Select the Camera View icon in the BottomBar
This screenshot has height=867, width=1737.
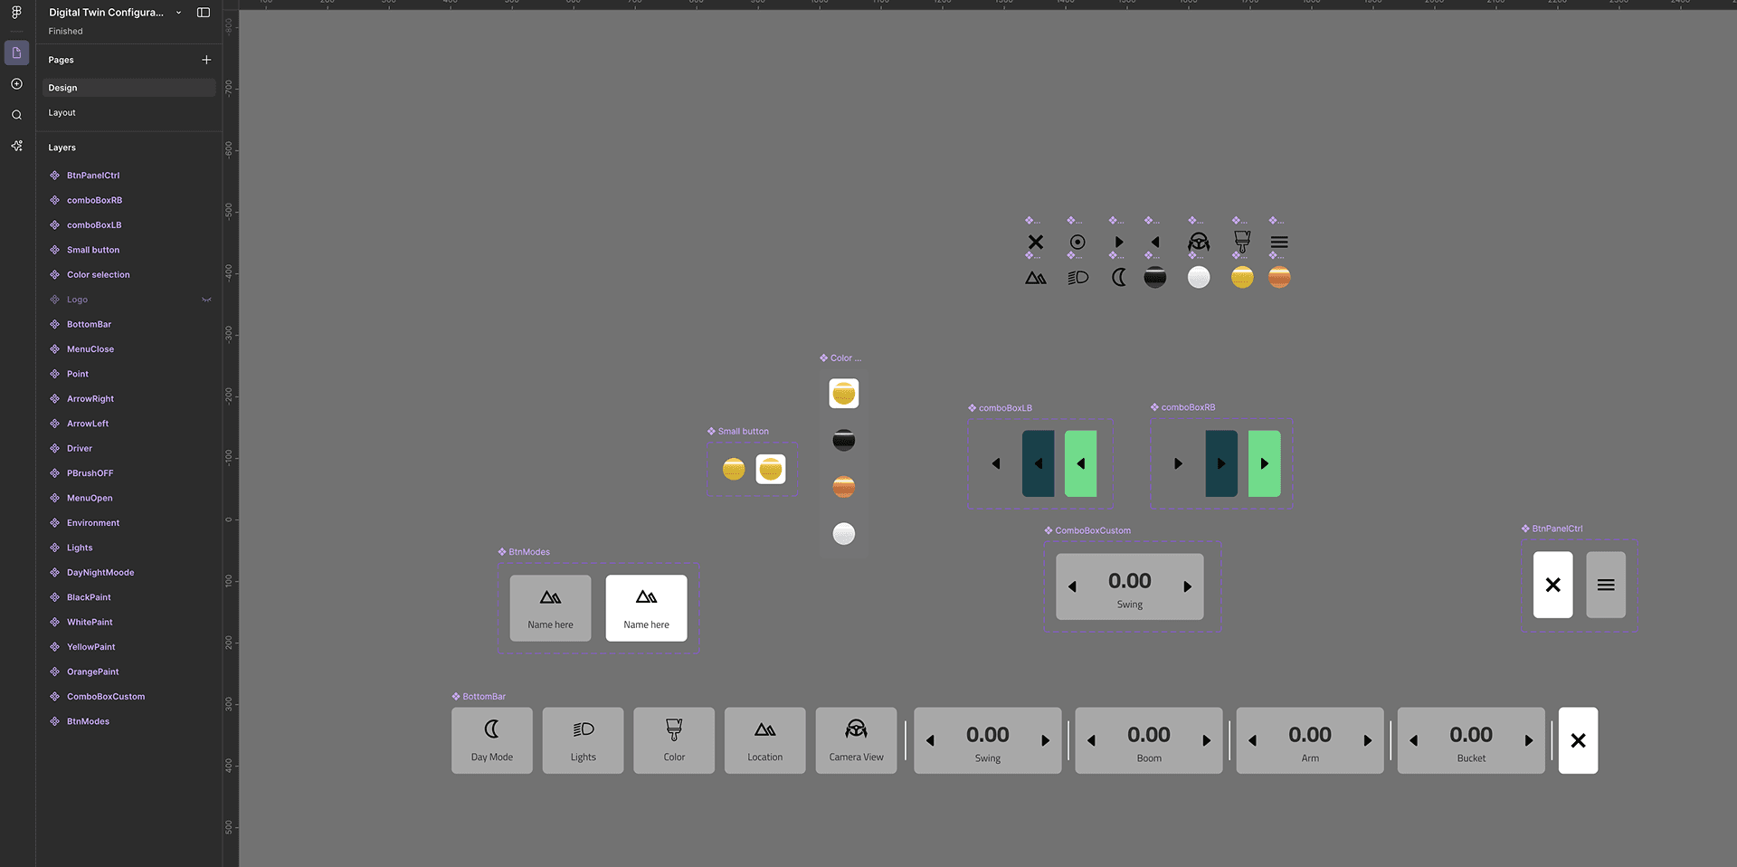click(856, 740)
